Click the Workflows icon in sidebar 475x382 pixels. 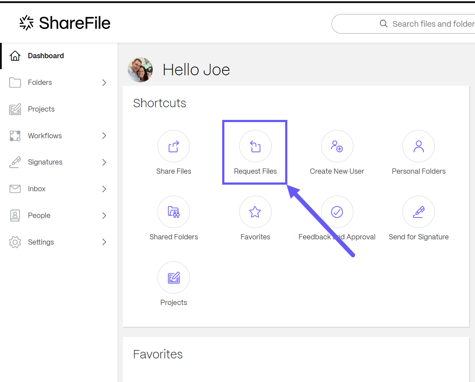15,136
